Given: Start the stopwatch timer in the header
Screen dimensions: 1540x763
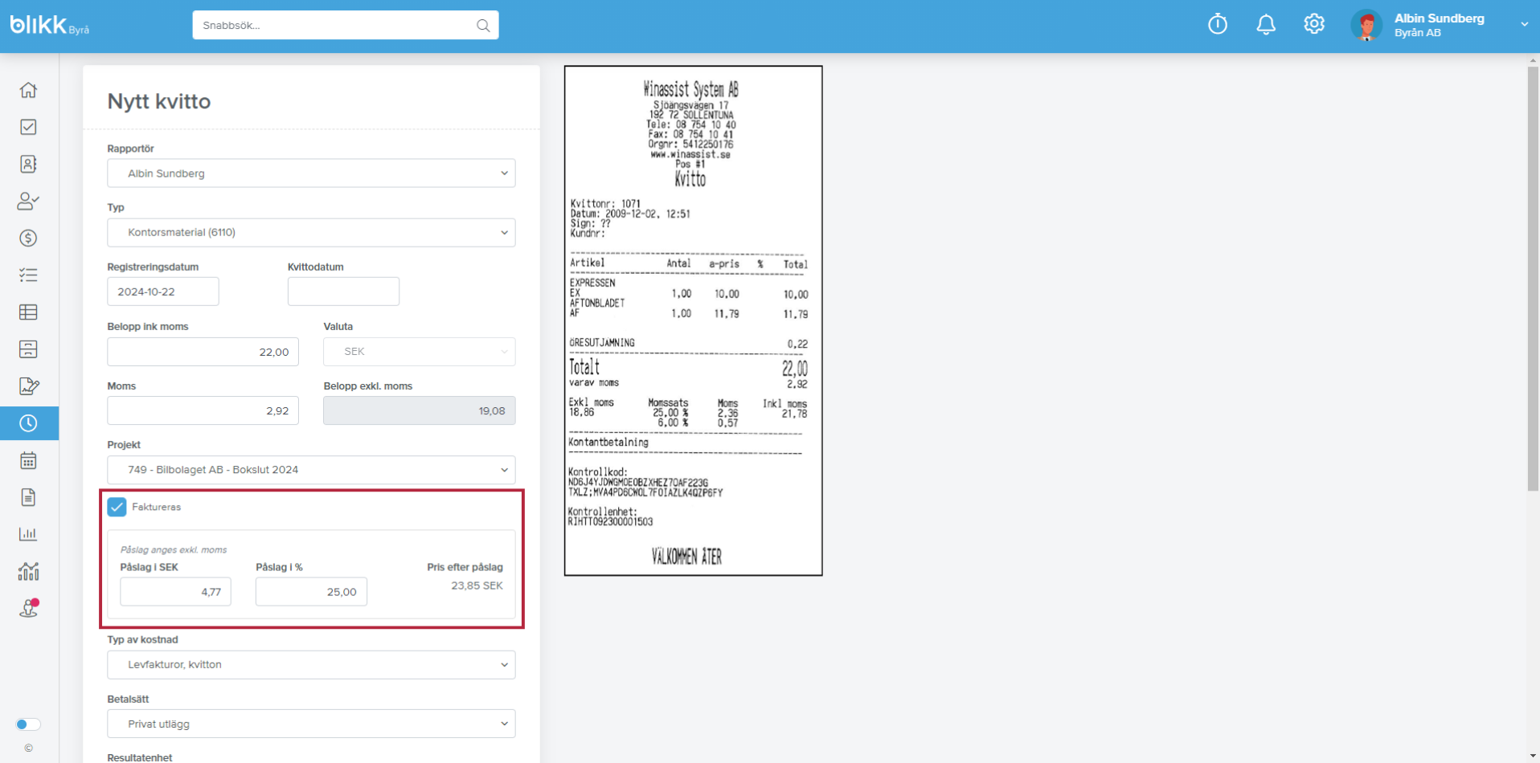Looking at the screenshot, I should tap(1218, 24).
